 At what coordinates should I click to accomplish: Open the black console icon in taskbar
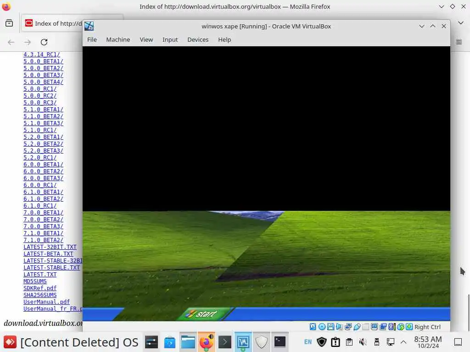[x=280, y=342]
